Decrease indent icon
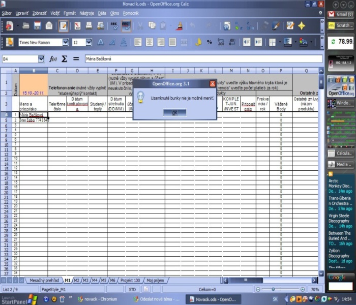Viewport: 356px width, 305px height. tap(247, 42)
